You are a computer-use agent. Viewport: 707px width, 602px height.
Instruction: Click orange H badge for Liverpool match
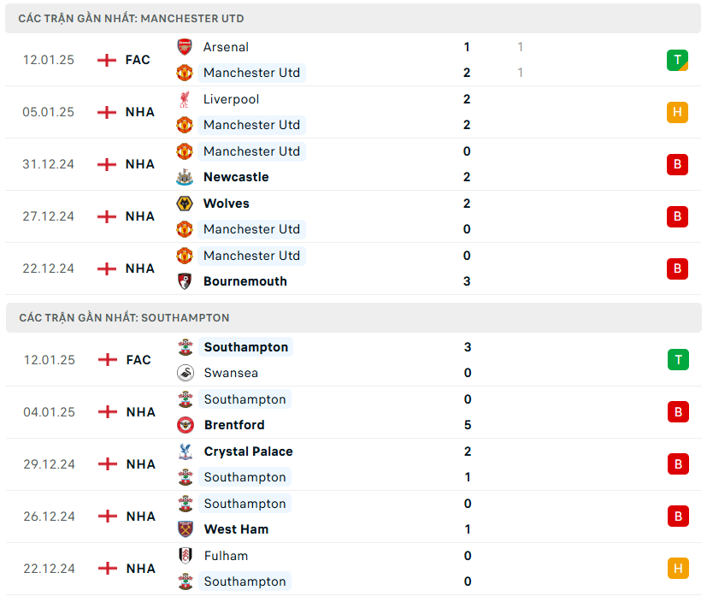677,112
